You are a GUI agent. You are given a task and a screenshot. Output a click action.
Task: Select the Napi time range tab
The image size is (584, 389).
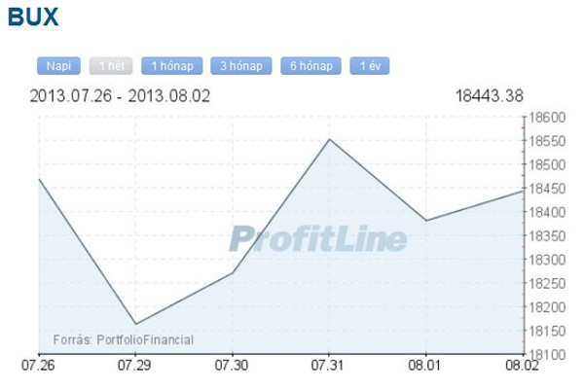[58, 66]
